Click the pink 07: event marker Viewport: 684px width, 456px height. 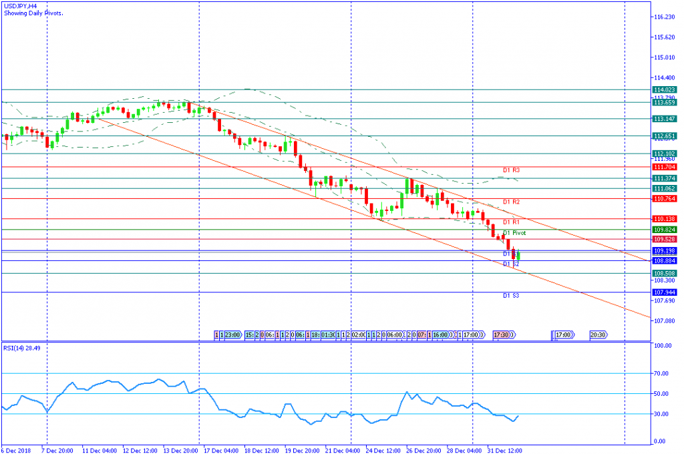click(x=422, y=334)
